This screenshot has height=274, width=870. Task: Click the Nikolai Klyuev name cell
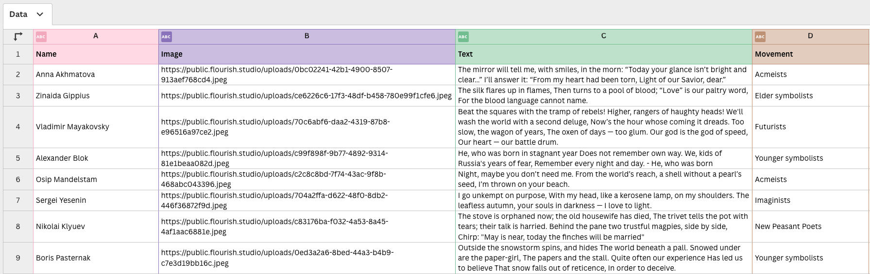96,227
